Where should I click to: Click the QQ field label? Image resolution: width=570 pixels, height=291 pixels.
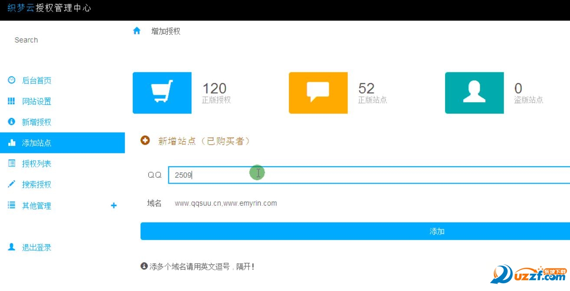coord(154,175)
